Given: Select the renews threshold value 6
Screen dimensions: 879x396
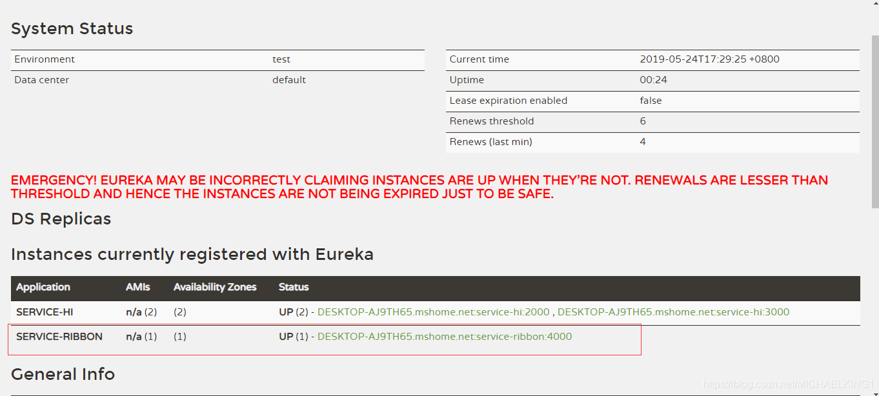Looking at the screenshot, I should tap(643, 121).
